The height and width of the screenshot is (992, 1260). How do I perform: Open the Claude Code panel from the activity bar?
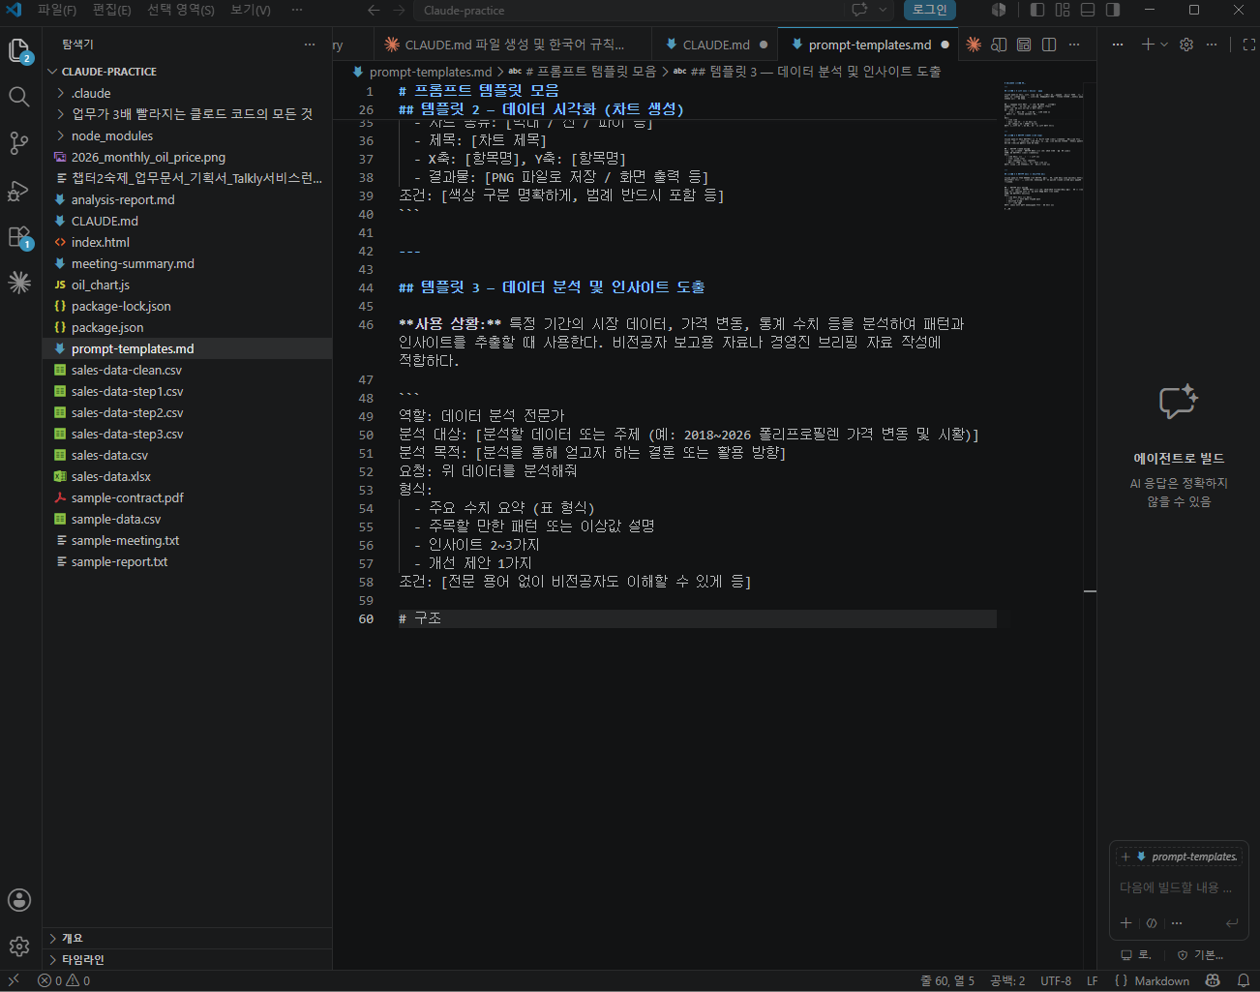[19, 283]
